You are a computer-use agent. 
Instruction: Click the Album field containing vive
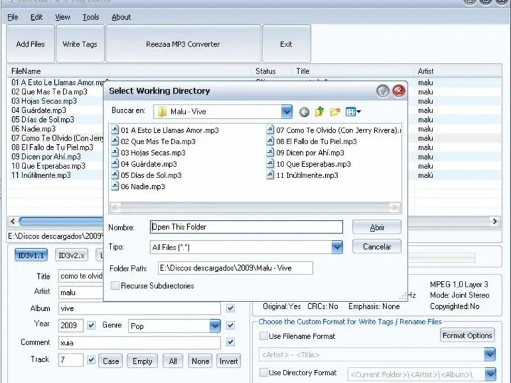tap(140, 308)
